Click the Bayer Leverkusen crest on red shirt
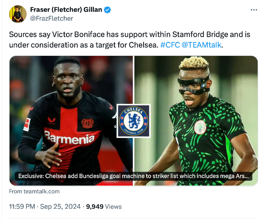This screenshot has width=265, height=220. click(x=87, y=123)
